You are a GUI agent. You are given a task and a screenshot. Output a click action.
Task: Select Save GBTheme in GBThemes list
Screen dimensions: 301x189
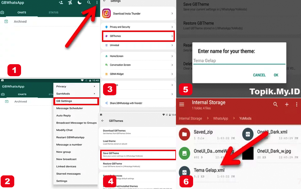138,155
